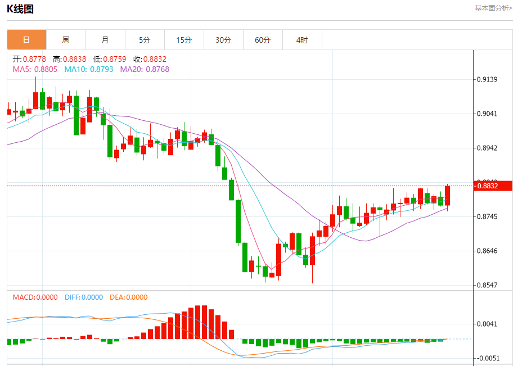Screen dimensions: 518x366
Task: Select the 日 daily chart tab
Action: [27, 40]
